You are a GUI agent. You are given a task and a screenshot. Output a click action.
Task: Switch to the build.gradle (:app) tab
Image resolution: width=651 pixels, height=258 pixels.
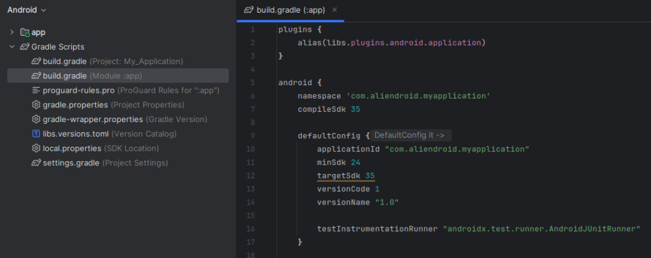coord(291,10)
